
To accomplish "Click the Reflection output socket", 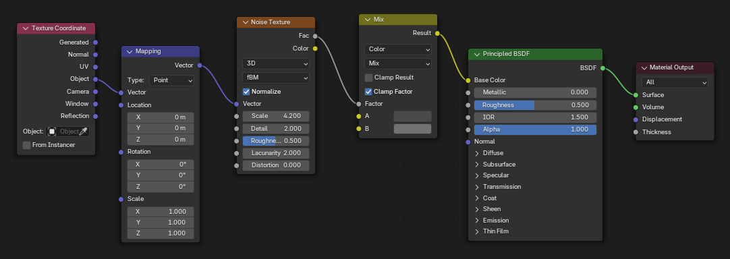I will pos(95,116).
